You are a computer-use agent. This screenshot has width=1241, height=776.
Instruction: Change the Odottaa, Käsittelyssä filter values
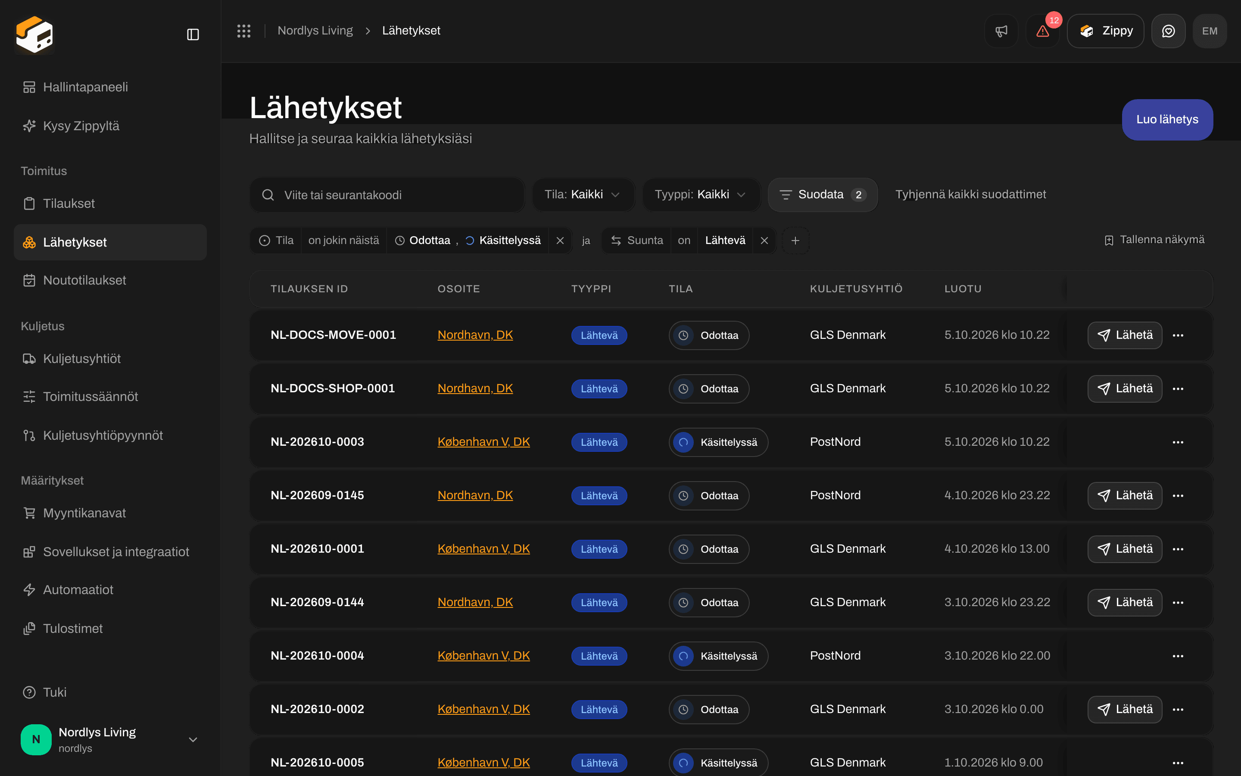pos(467,241)
